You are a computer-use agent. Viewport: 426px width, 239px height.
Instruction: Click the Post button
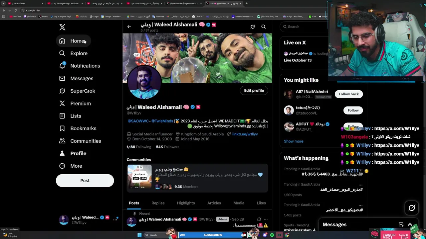85,181
